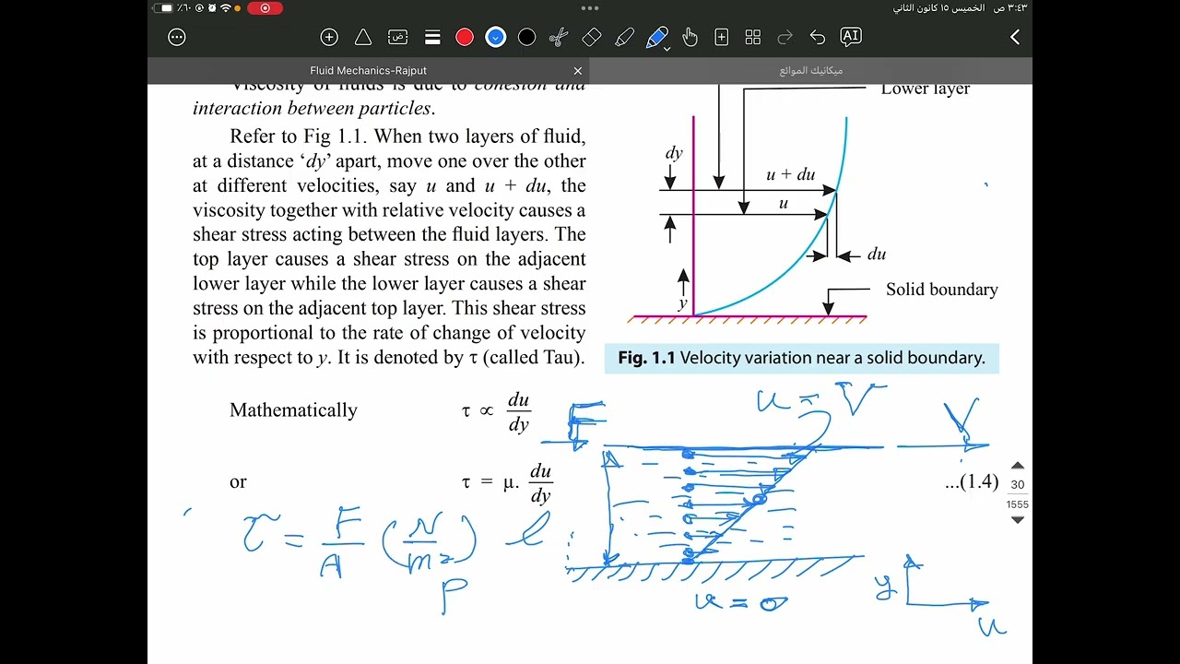Click the Arabic date in status bar
This screenshot has height=664, width=1180.
coord(939,8)
